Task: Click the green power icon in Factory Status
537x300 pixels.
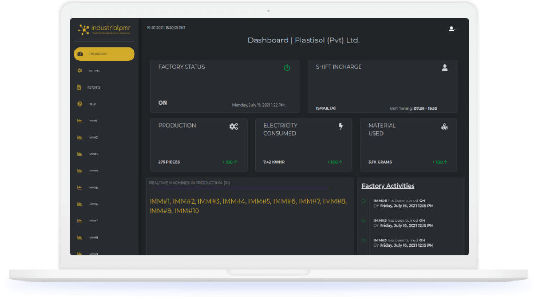Action: 287,68
